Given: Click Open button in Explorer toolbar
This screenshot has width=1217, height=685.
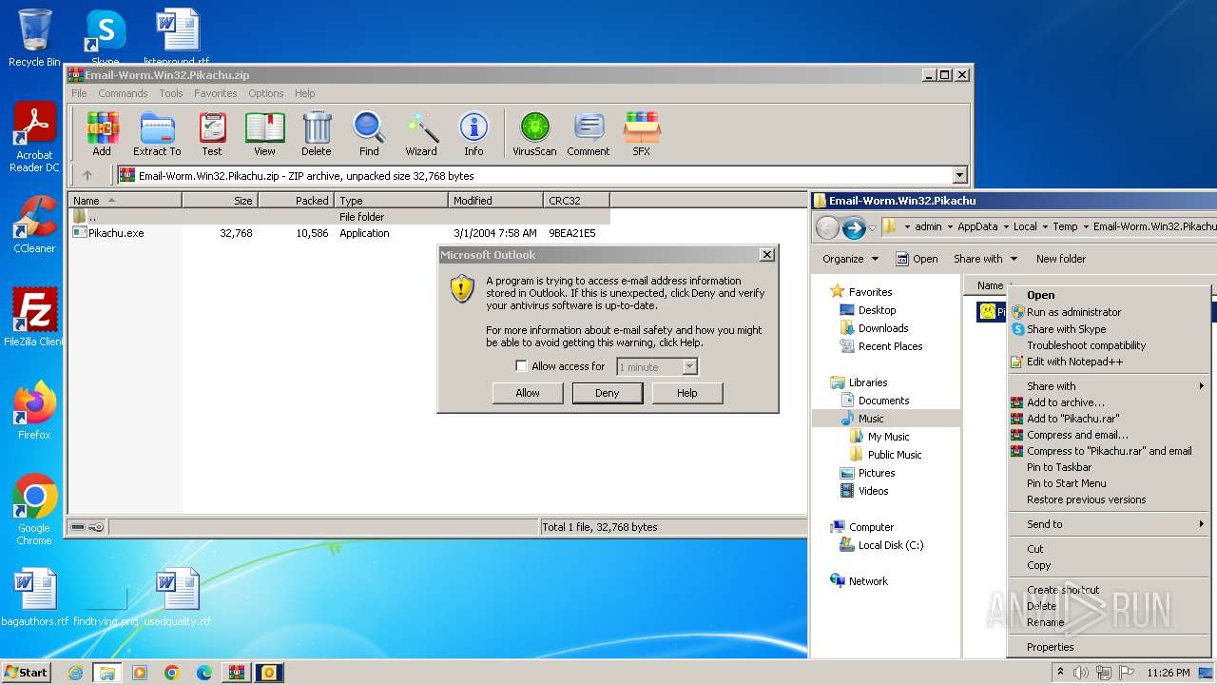Looking at the screenshot, I should (x=917, y=259).
